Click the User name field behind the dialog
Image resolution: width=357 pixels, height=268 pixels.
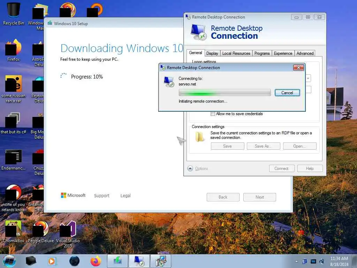point(308,89)
